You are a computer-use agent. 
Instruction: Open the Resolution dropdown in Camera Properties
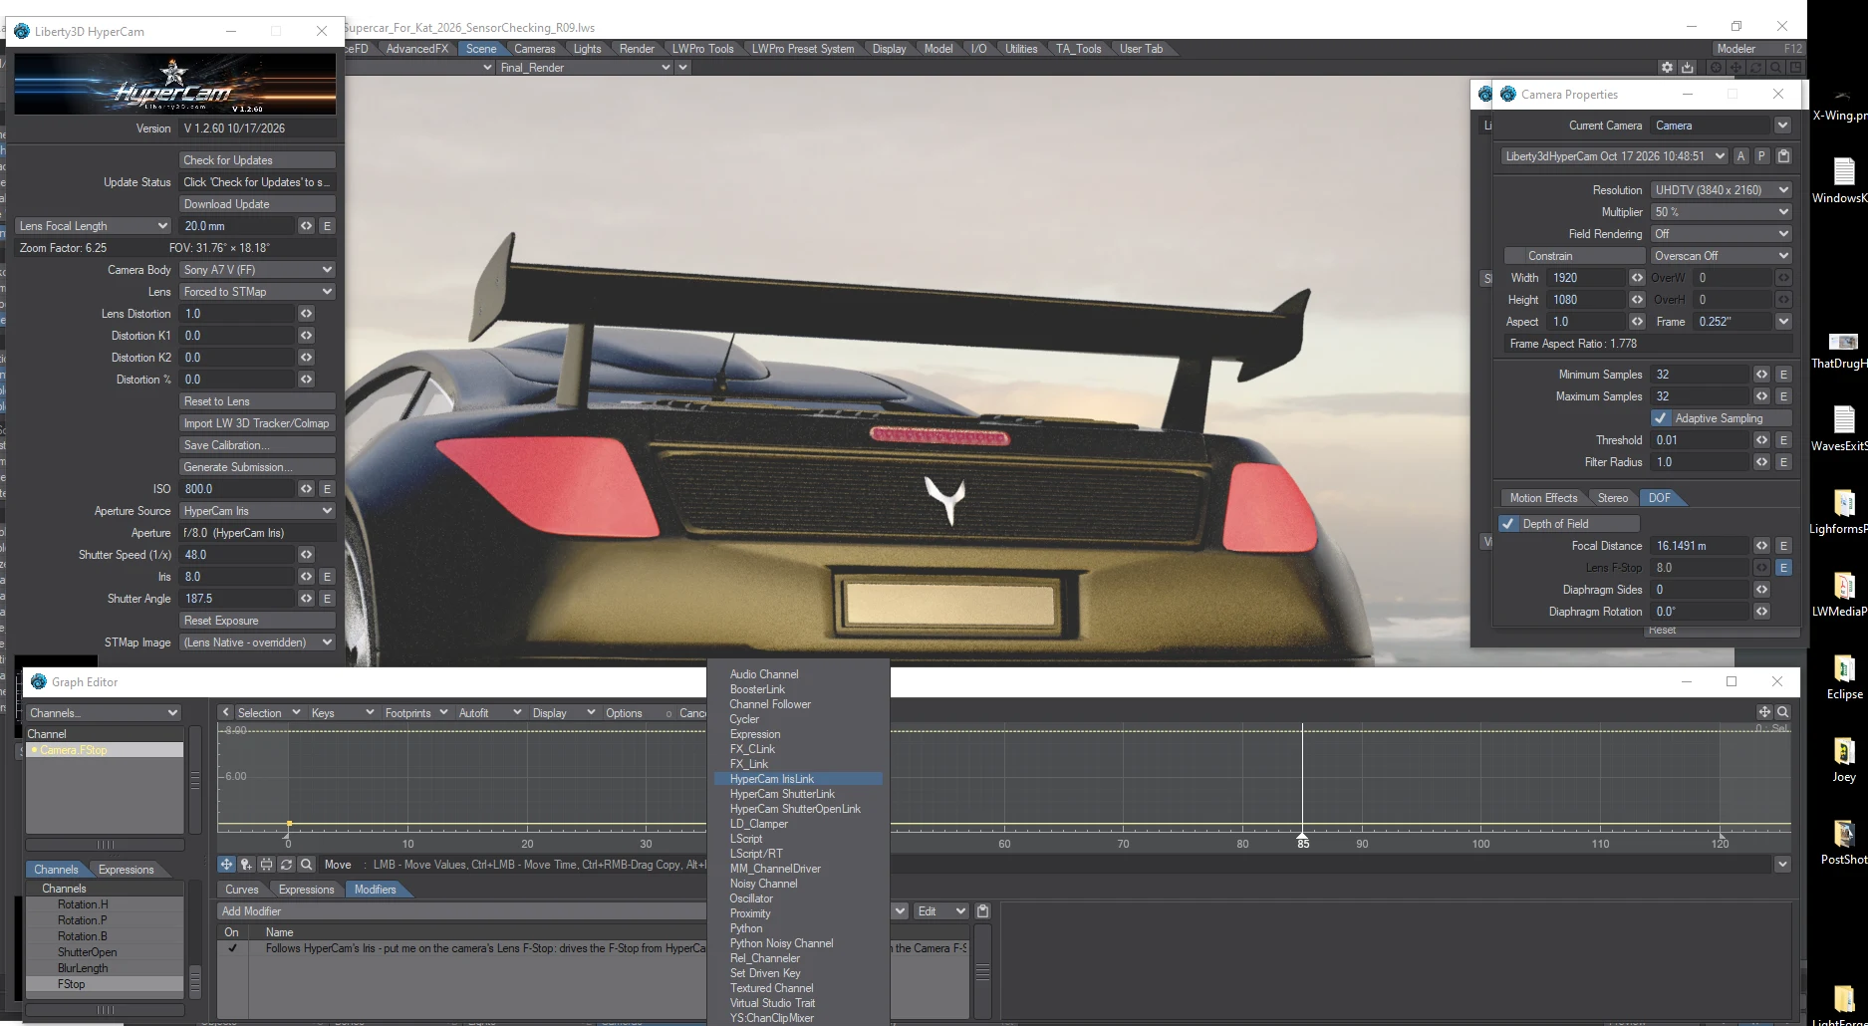[1721, 190]
